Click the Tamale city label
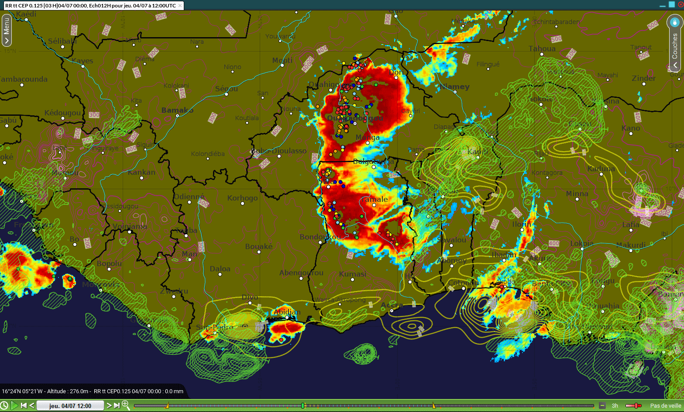684x412 pixels. 374,199
